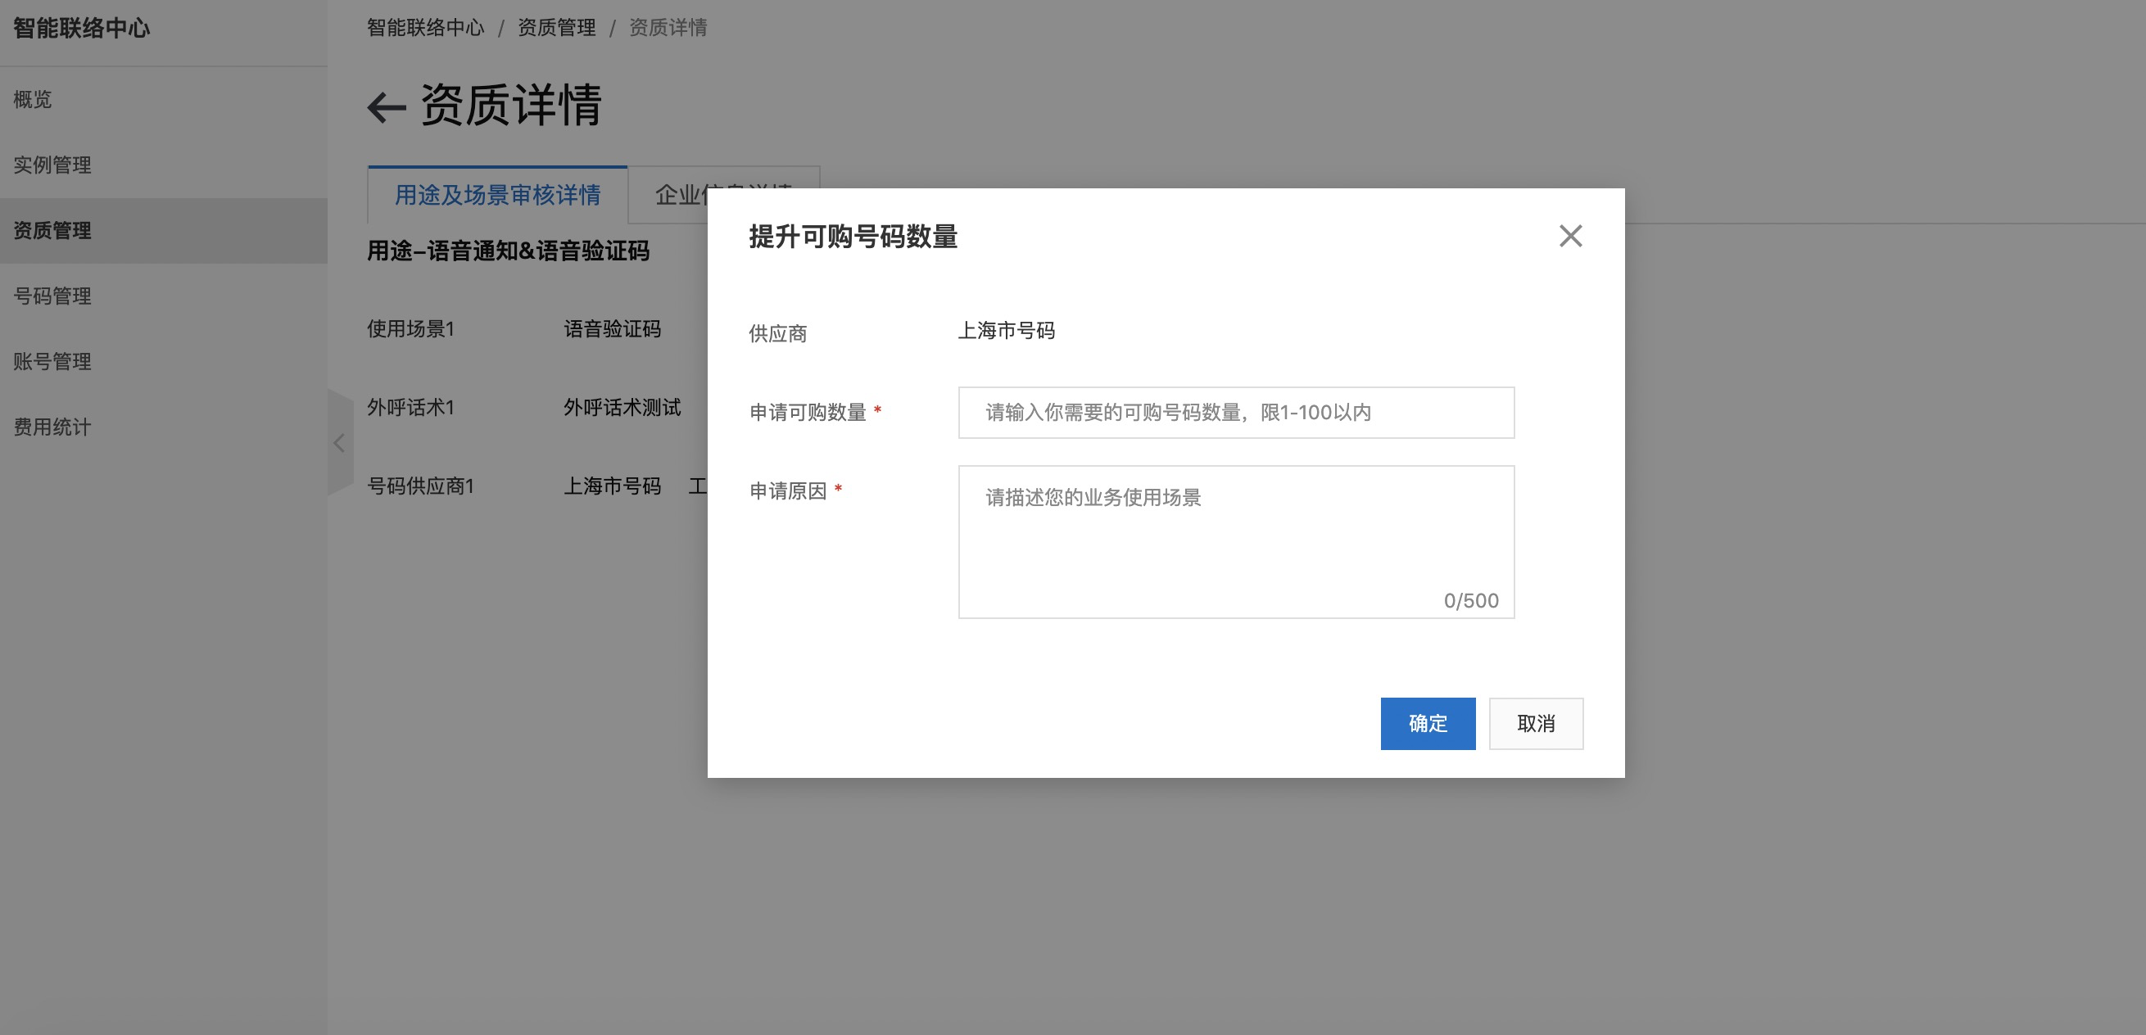The height and width of the screenshot is (1035, 2146).
Task: Click the 提升可购号码数量 dialog title
Action: tap(853, 237)
